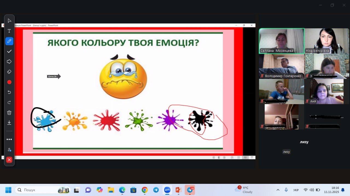Select the Text annotation tool
This screenshot has height=196, width=350.
[9, 31]
